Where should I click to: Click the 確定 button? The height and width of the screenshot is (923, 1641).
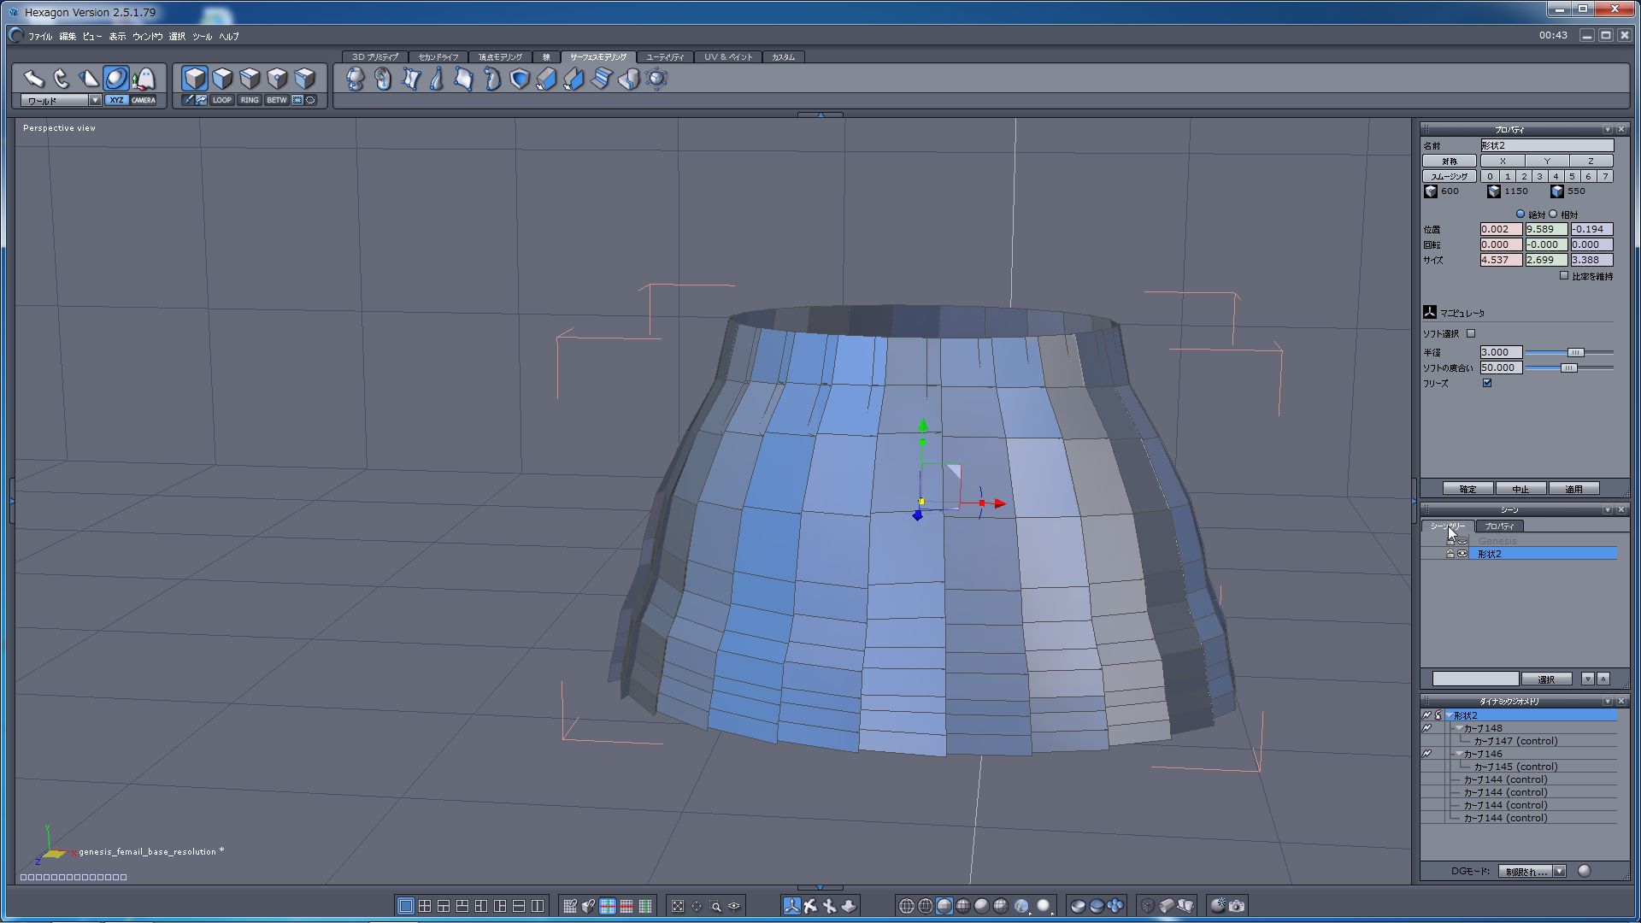coord(1467,489)
